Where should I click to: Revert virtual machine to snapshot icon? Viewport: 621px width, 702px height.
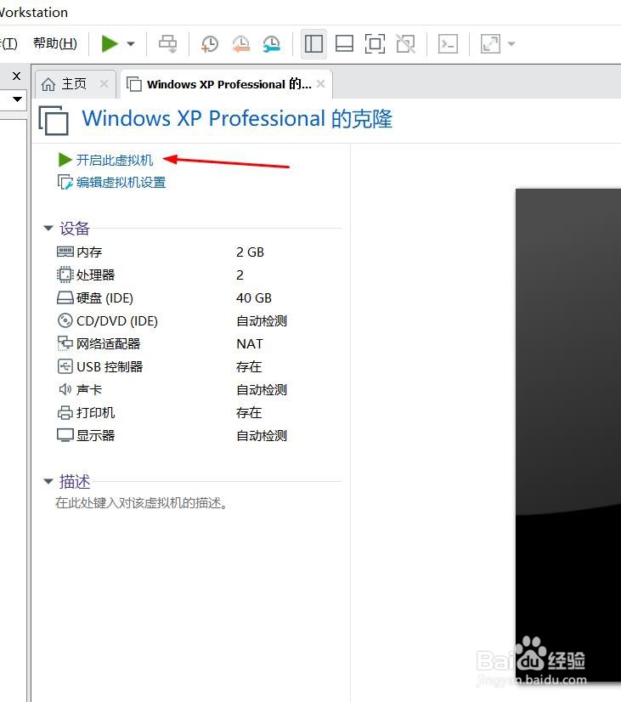[x=240, y=44]
